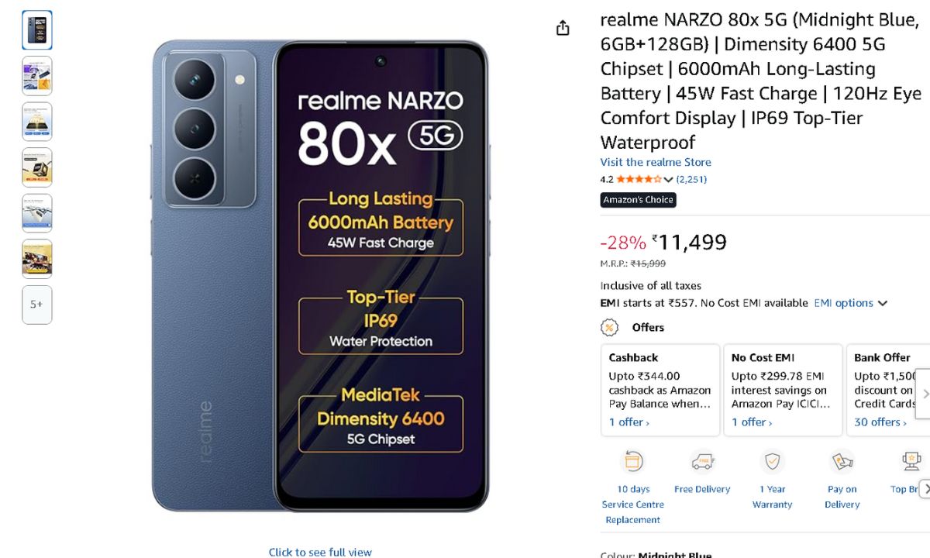Open 30 offers under Bank Offer
Image resolution: width=930 pixels, height=558 pixels.
pyautogui.click(x=880, y=422)
